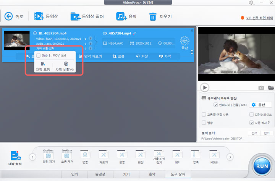275x181 pixels.
Task: Switch to 기기 tab
Action: [x=126, y=174]
